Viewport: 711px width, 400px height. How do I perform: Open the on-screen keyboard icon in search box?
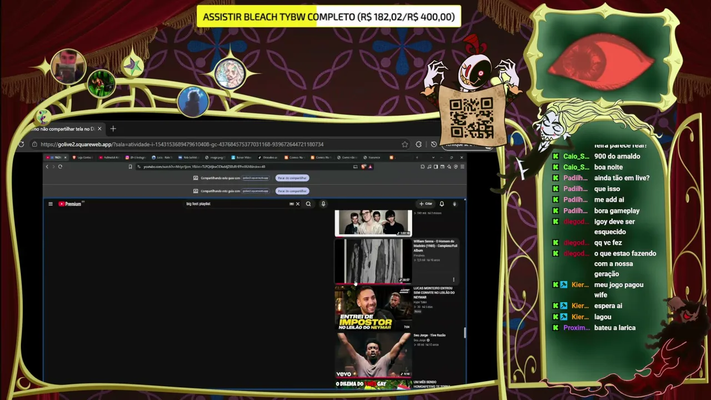click(292, 204)
